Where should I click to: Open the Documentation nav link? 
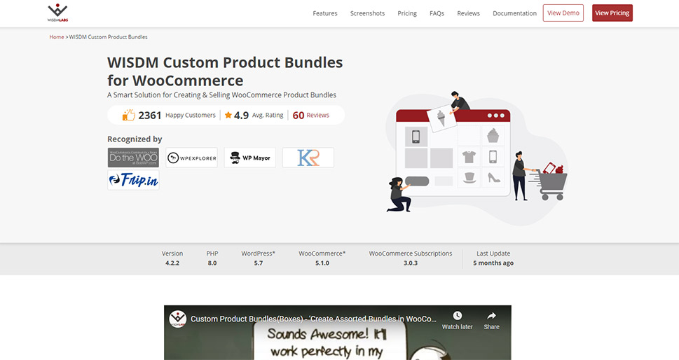coord(514,13)
